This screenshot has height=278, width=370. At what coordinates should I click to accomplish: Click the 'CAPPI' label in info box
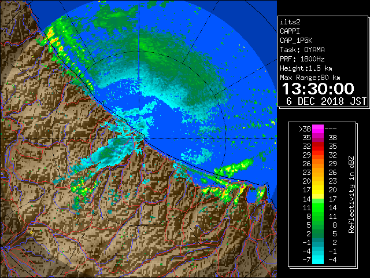290,31
